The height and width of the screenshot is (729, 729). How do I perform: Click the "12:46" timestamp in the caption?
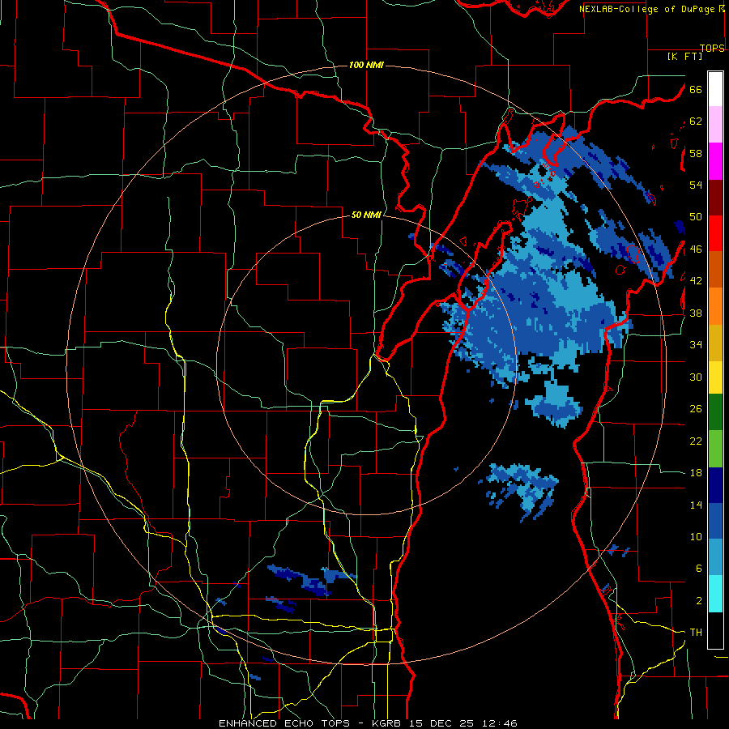tap(499, 723)
